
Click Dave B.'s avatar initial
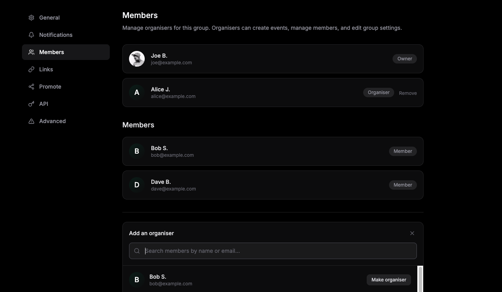point(136,185)
